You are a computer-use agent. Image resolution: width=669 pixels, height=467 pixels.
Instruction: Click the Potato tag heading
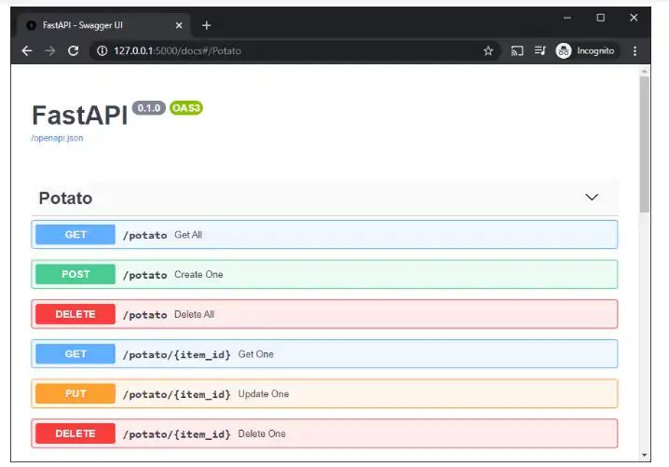click(65, 199)
